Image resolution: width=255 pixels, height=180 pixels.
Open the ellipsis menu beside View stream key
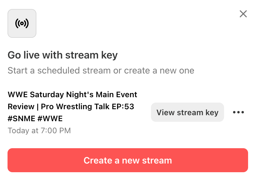238,112
